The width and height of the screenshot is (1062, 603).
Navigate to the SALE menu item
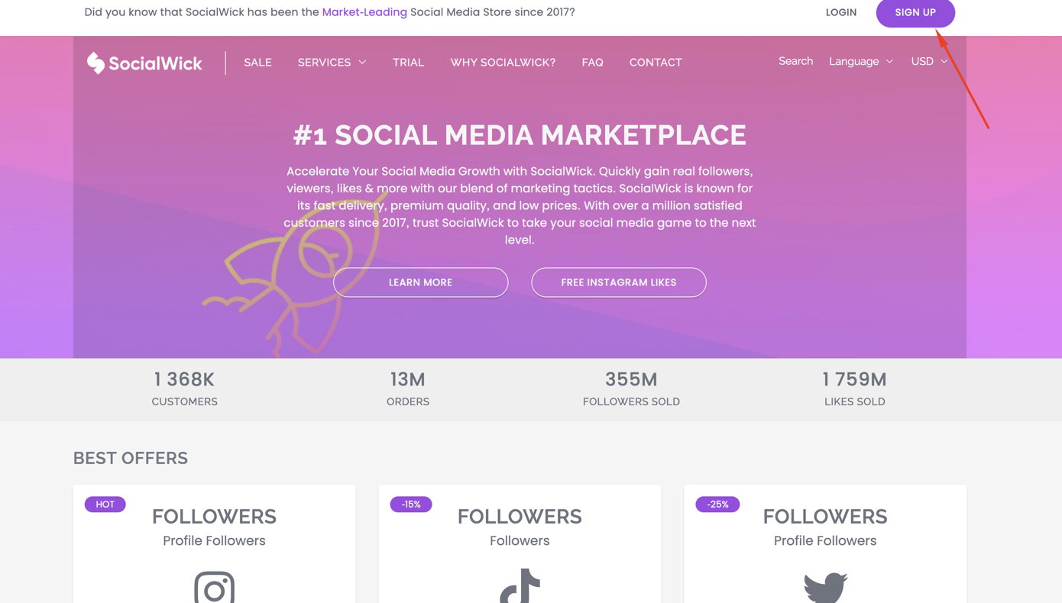[x=257, y=62]
